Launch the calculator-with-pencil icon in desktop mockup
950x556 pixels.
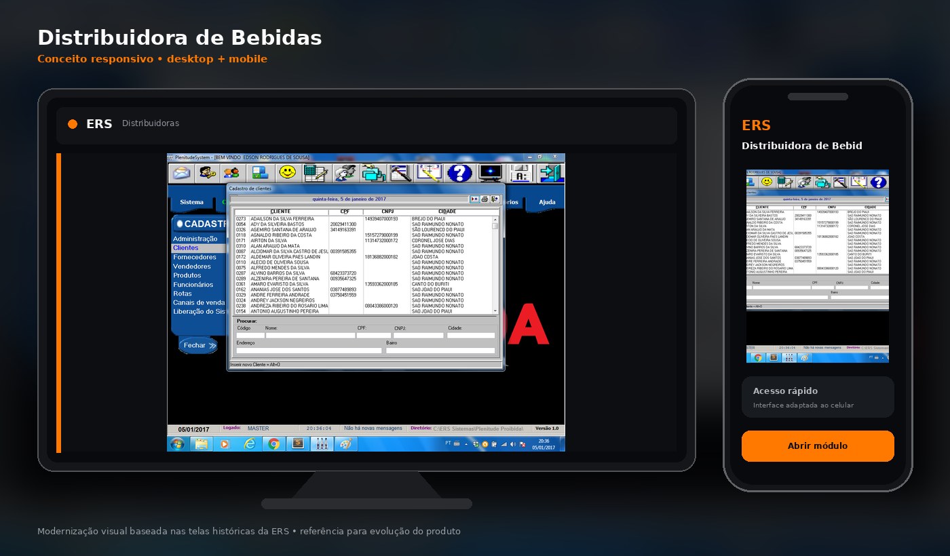coord(316,173)
